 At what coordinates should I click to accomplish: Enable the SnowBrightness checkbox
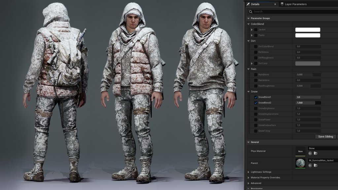click(256, 108)
